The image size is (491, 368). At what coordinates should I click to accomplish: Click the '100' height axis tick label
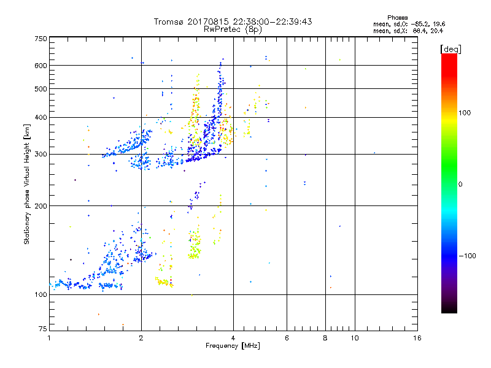(41, 294)
